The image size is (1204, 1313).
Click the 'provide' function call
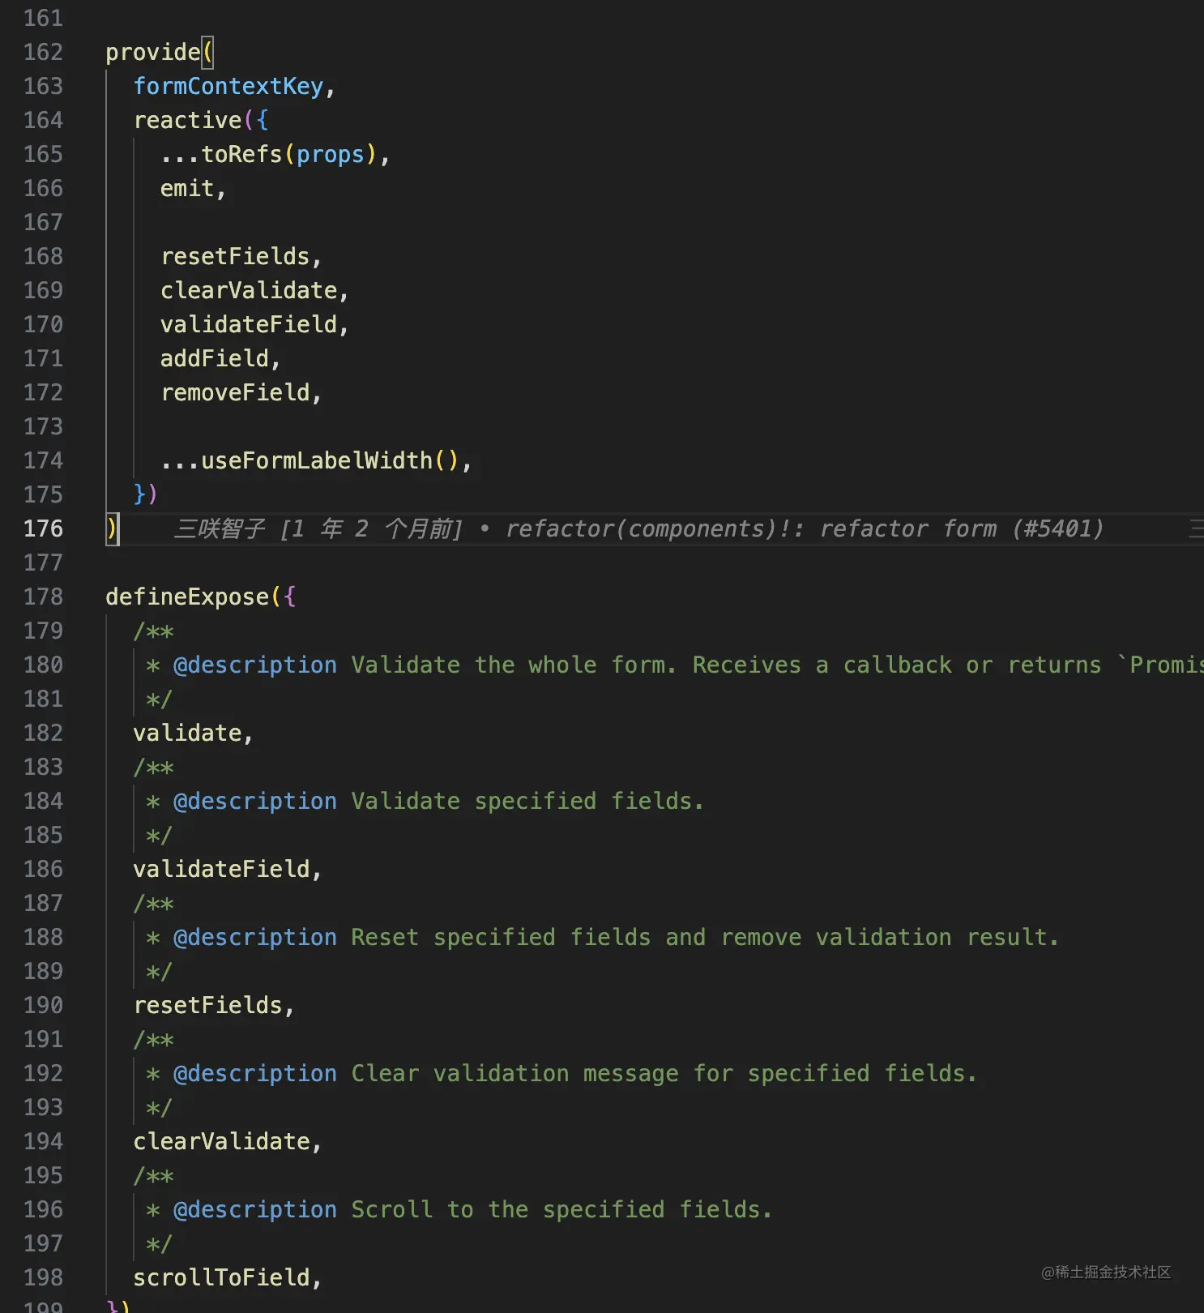point(153,52)
